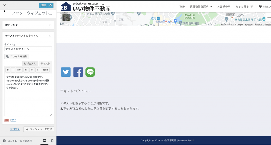Go back using the left chevron arrow
This screenshot has height=145, width=271.
click(x=4, y=11)
